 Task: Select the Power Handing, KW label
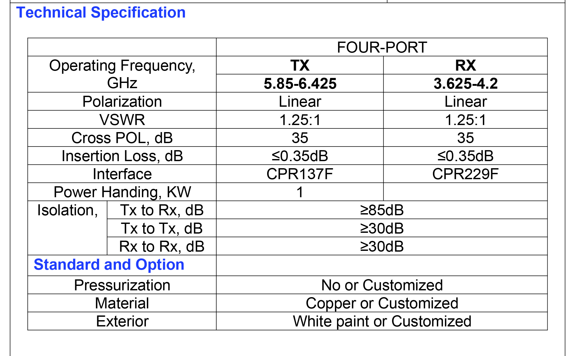click(x=122, y=192)
